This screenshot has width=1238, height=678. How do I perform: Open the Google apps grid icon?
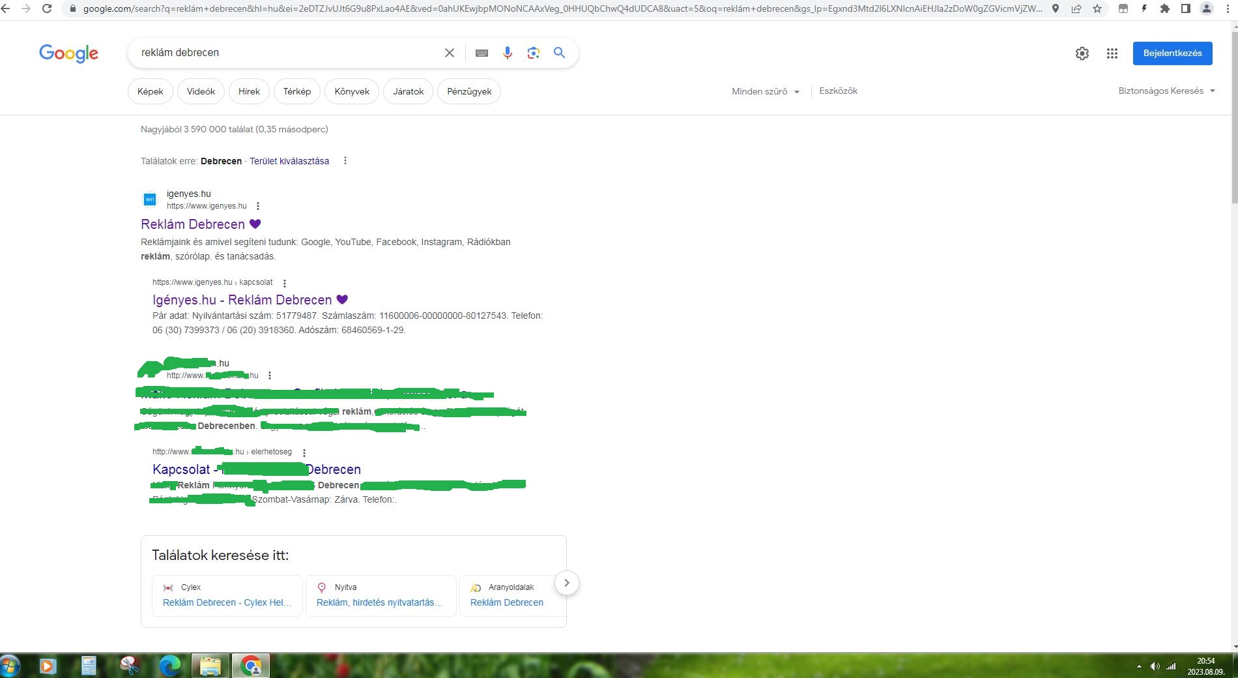point(1112,53)
